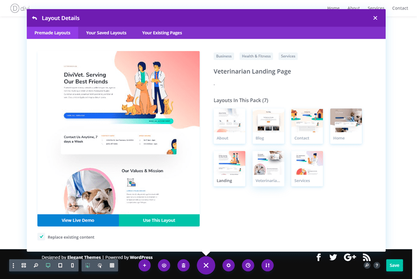Viewport: 417px width, 279px height.
Task: Select the Blog layout thumbnail
Action: click(x=268, y=126)
